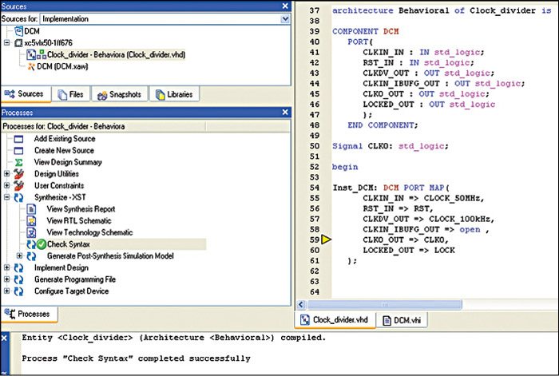Close the console output panel
This screenshot has height=376, width=559.
pyautogui.click(x=6, y=338)
